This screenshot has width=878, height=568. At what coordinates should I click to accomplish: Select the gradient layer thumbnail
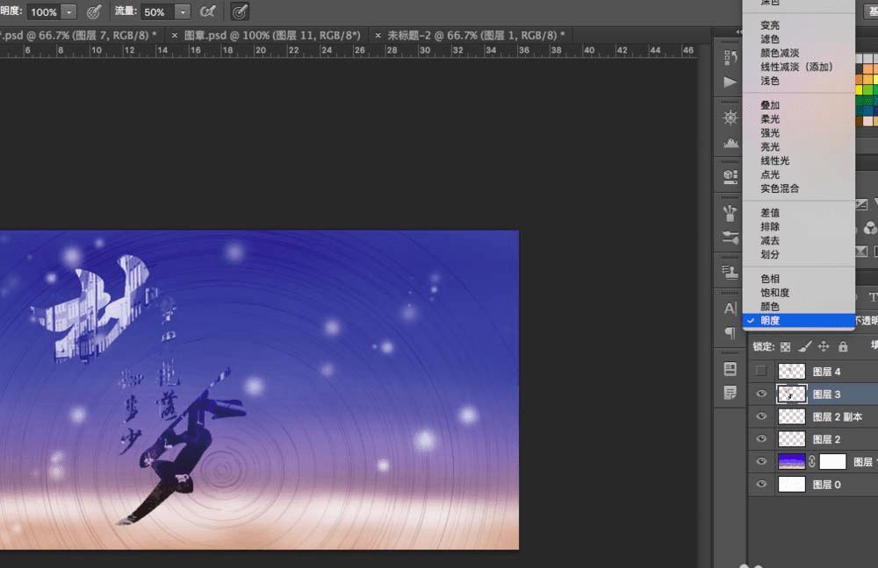pyautogui.click(x=792, y=462)
